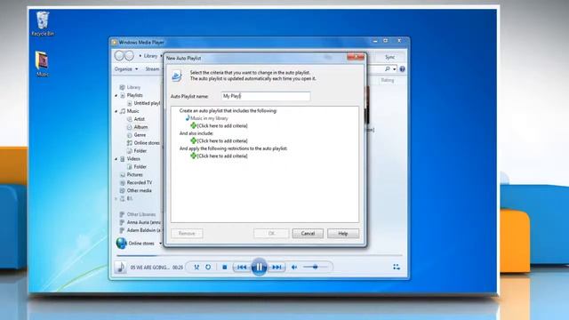
Task: Select Playlists in navigation pane
Action: (x=134, y=95)
